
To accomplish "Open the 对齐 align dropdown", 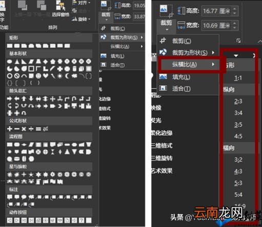I will pos(81,3).
